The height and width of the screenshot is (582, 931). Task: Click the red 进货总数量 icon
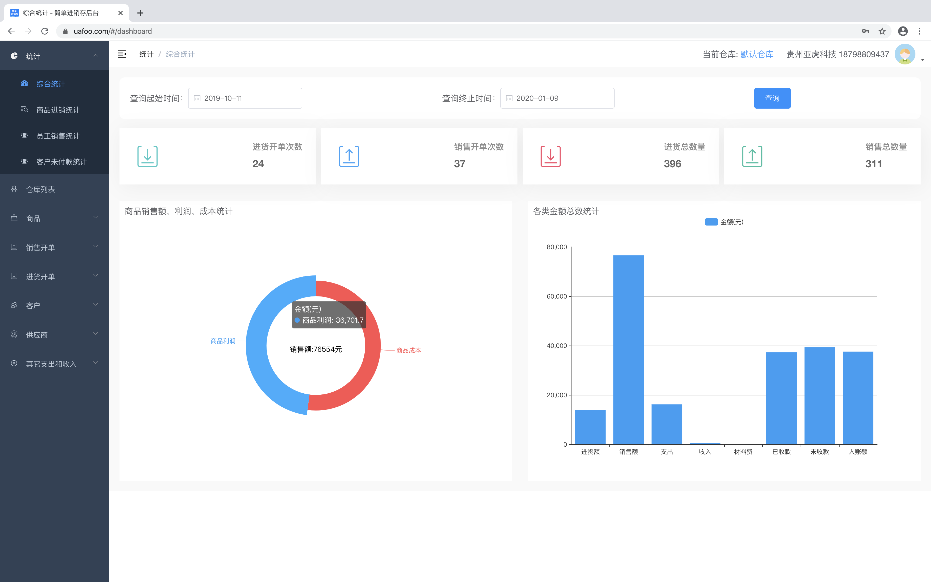[550, 156]
